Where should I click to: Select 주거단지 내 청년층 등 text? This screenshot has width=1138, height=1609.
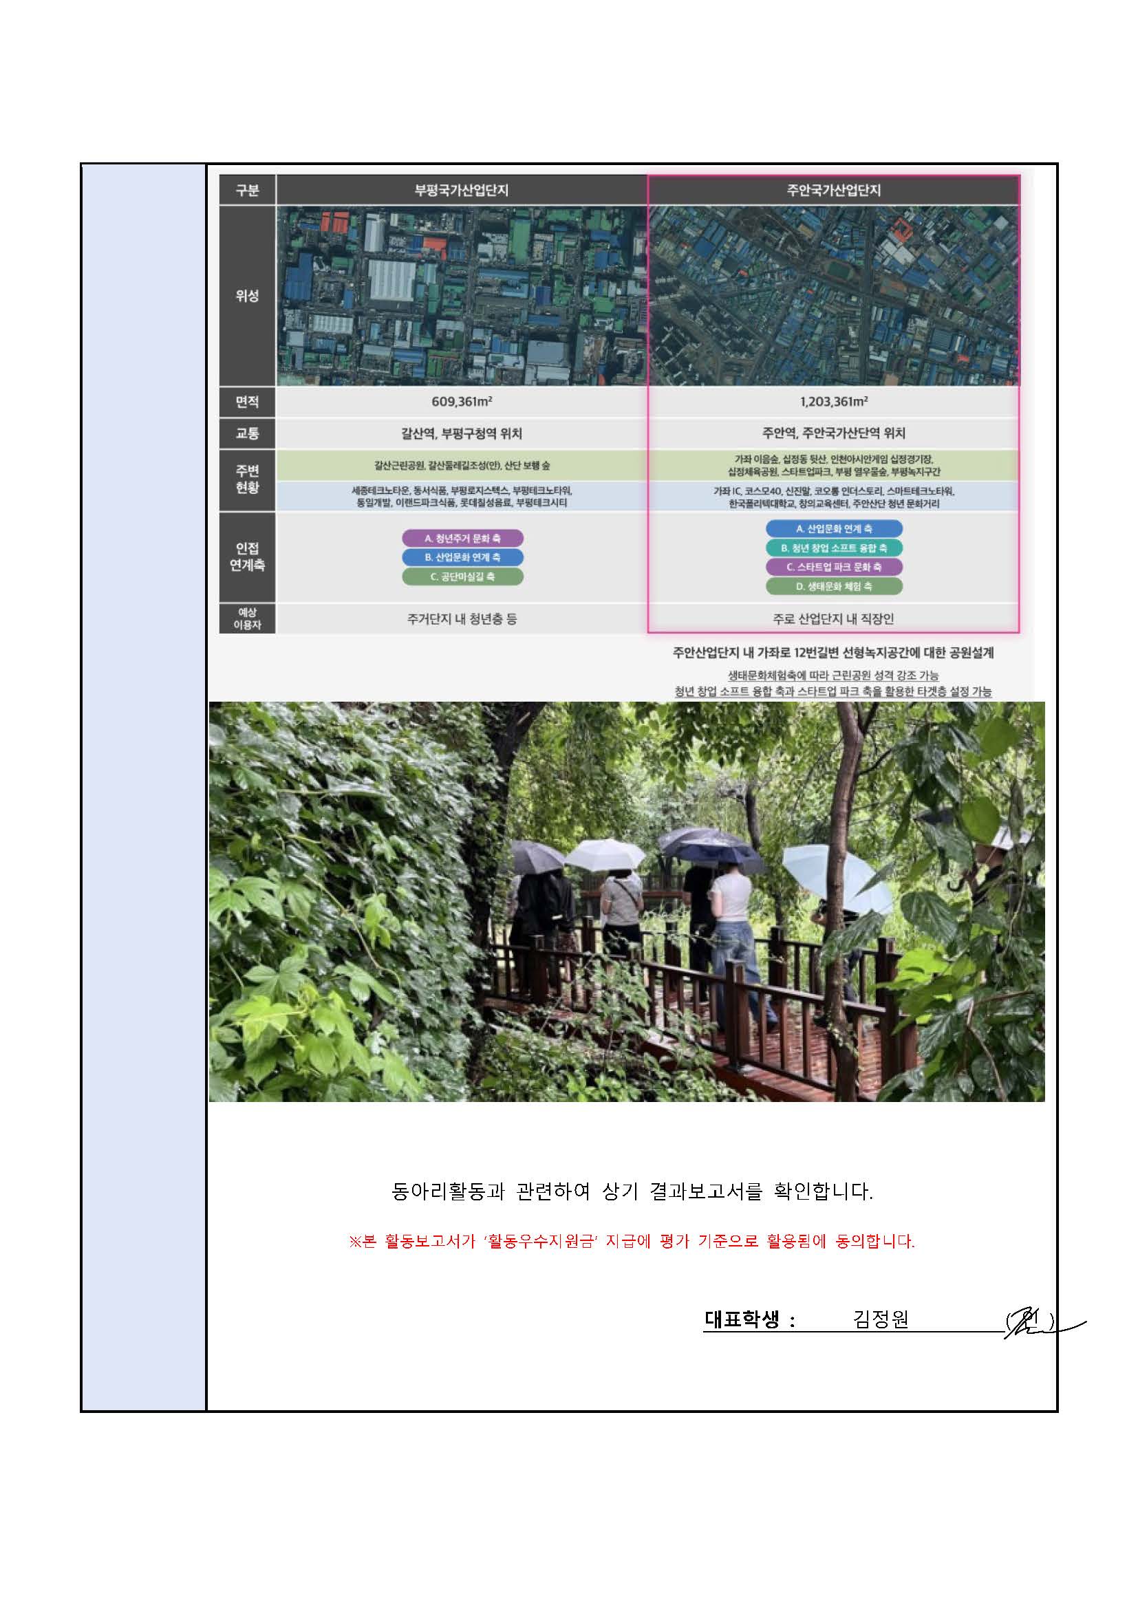click(x=462, y=619)
